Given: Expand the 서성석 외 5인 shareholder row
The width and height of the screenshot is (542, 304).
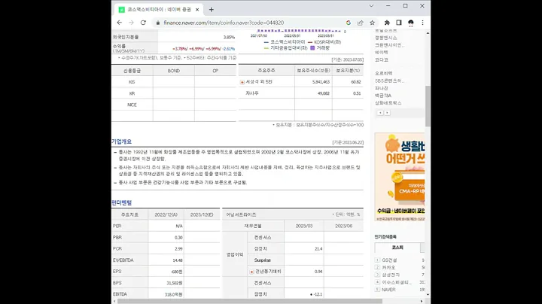Looking at the screenshot, I should pos(242,82).
